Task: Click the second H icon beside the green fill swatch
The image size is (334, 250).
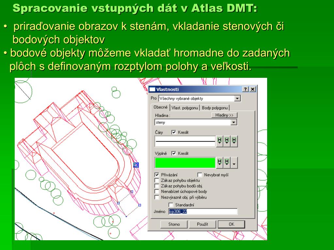Action: coord(227,163)
